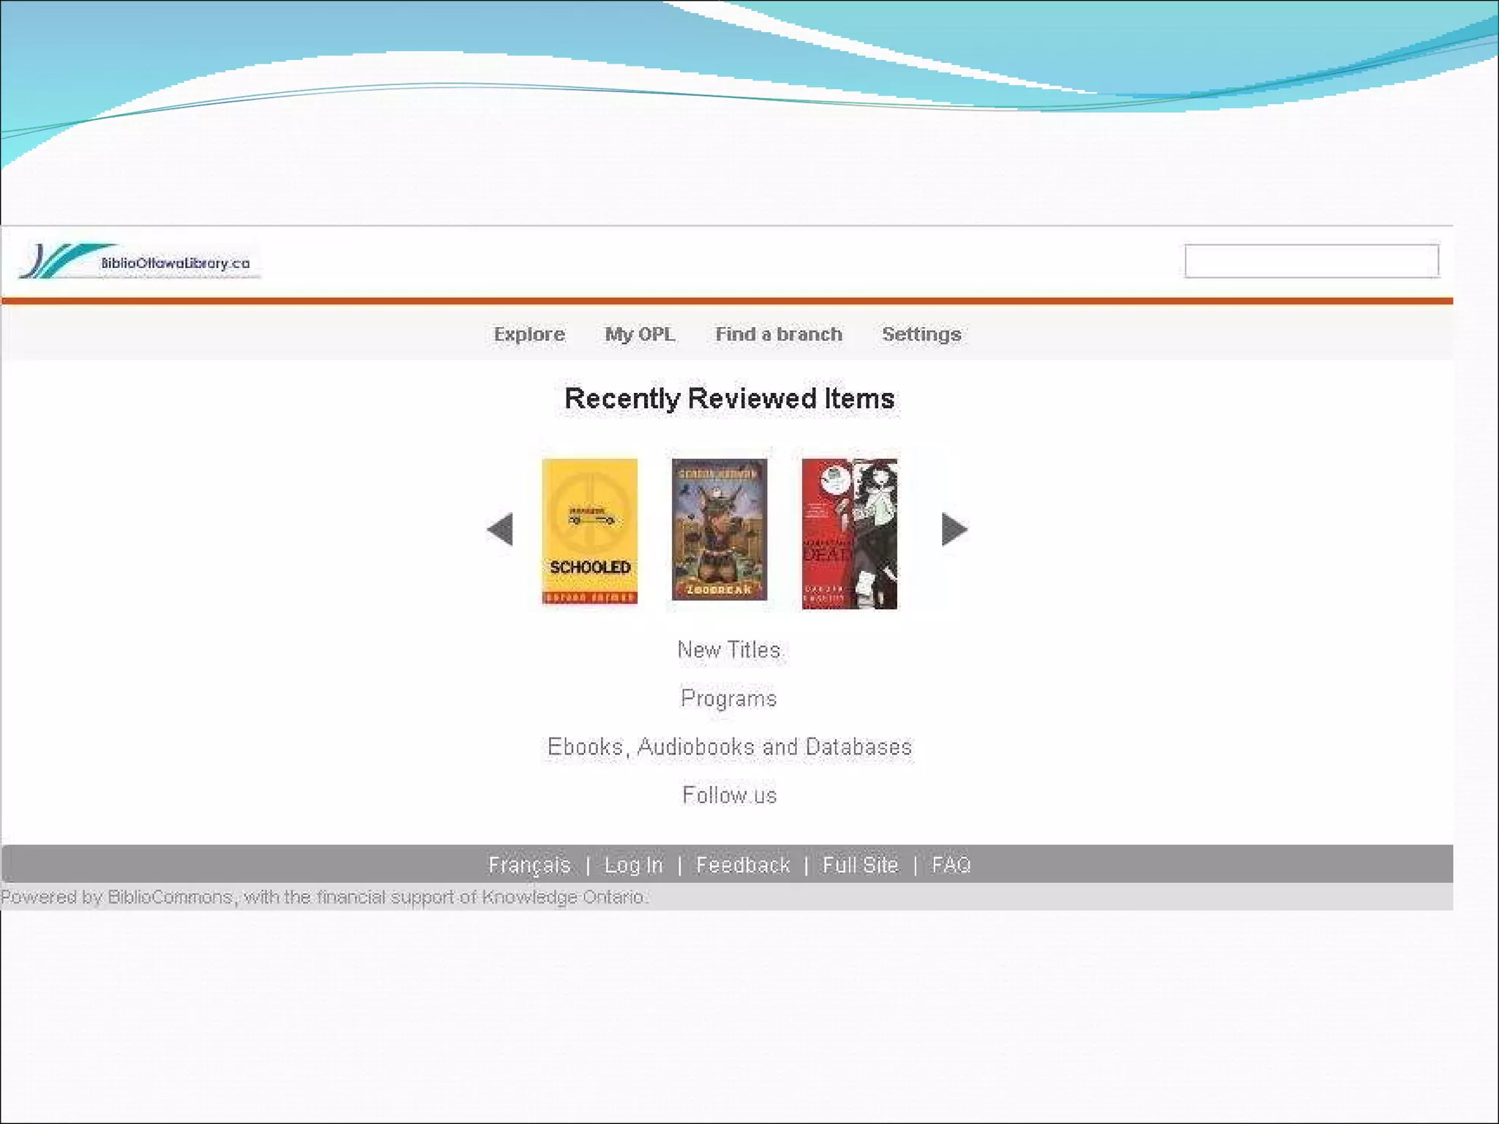This screenshot has height=1124, width=1499.
Task: Open the FAQ link
Action: (951, 865)
